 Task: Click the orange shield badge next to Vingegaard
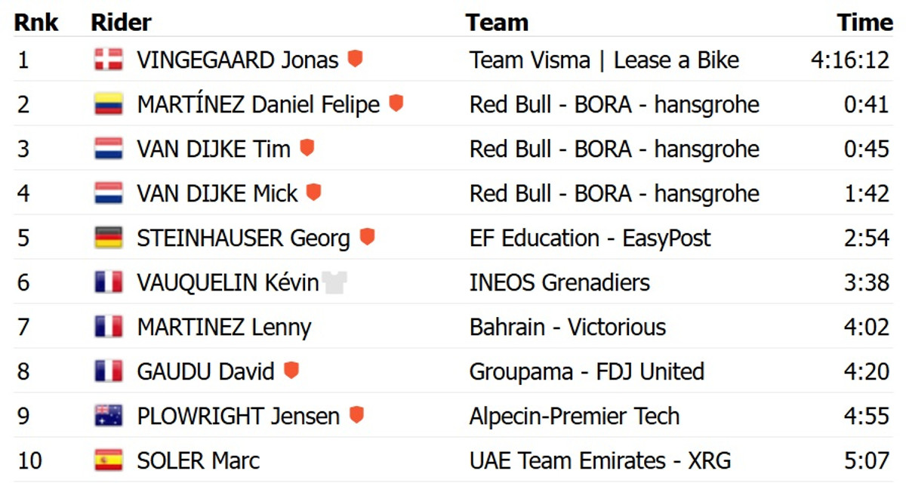(x=355, y=59)
